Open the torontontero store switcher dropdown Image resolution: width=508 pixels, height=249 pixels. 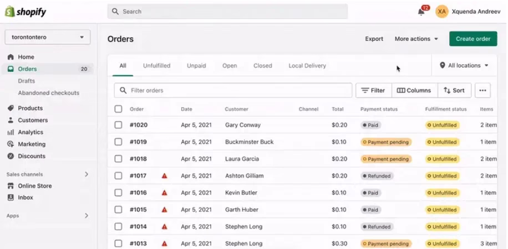[x=48, y=38]
